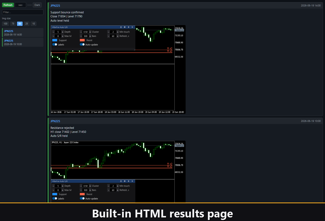Open the gear settings icon in the lower VibeFox panel
This screenshot has width=325, height=221.
coord(125,181)
